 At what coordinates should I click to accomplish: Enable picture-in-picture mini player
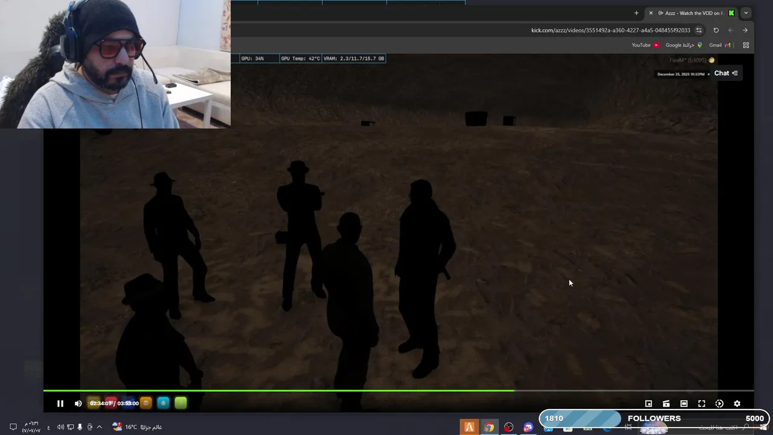(x=649, y=404)
